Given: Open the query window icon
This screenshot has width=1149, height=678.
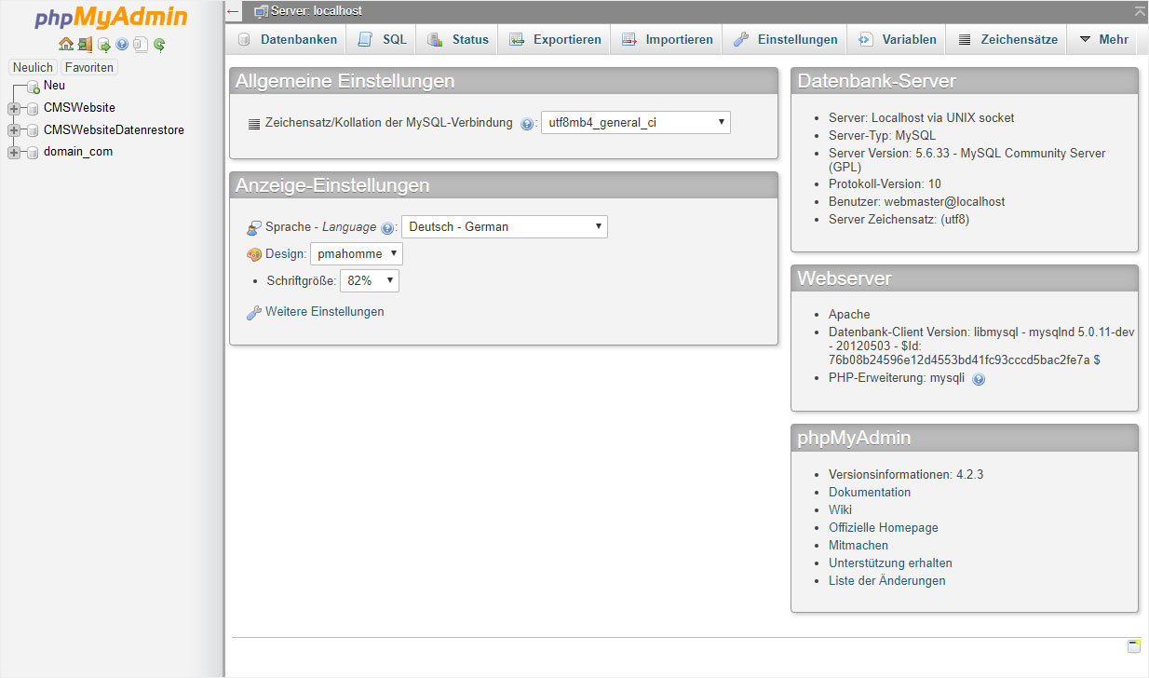Looking at the screenshot, I should pyautogui.click(x=104, y=45).
